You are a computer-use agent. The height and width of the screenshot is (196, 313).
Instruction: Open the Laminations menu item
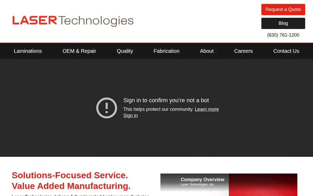[28, 51]
